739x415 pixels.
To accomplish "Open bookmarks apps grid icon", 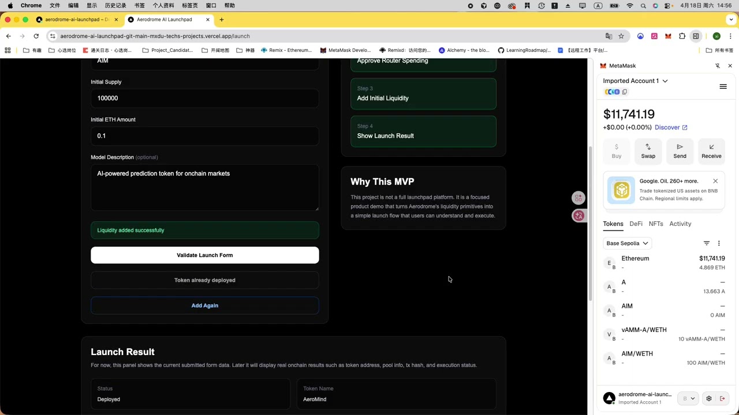I will (8, 50).
